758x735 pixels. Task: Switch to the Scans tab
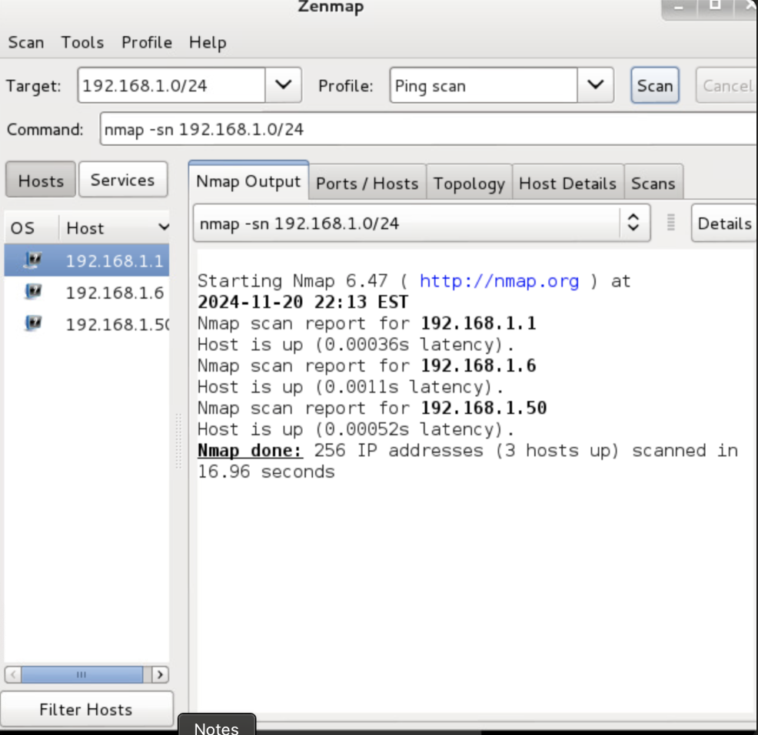coord(653,183)
